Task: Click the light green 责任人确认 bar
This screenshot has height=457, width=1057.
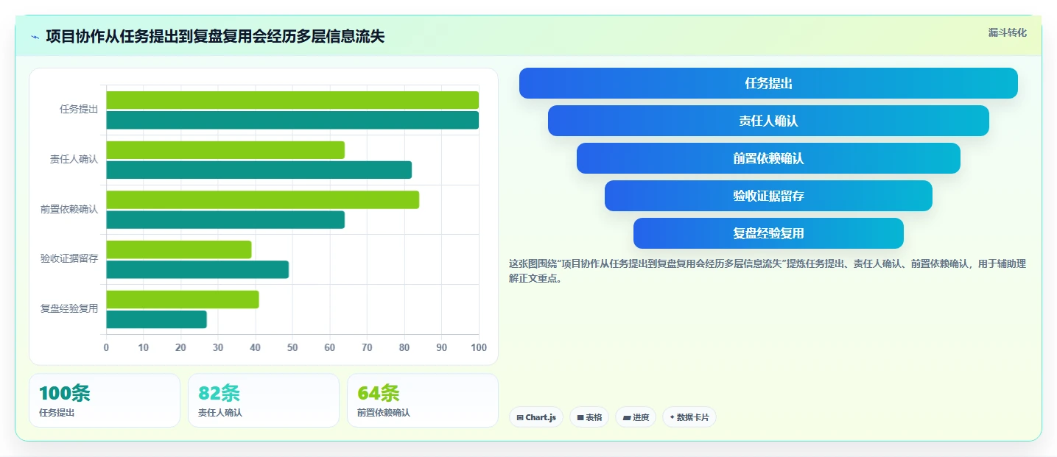Action: click(x=225, y=150)
